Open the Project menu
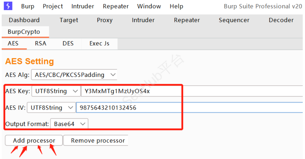 [x=53, y=6]
